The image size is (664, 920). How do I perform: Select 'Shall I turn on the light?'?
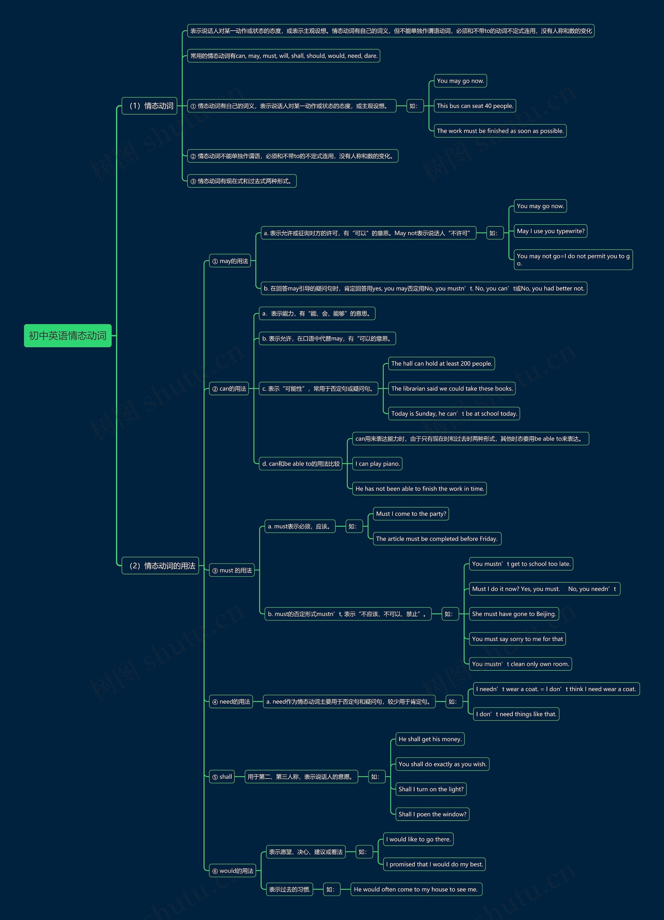point(431,789)
